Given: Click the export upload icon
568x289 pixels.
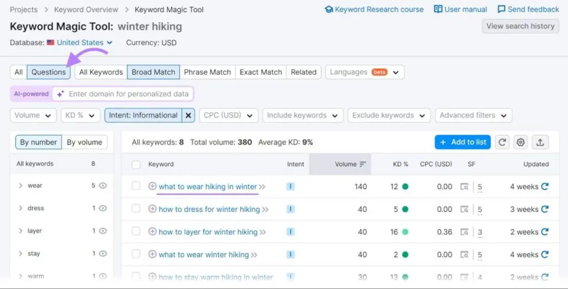Looking at the screenshot, I should [x=540, y=142].
